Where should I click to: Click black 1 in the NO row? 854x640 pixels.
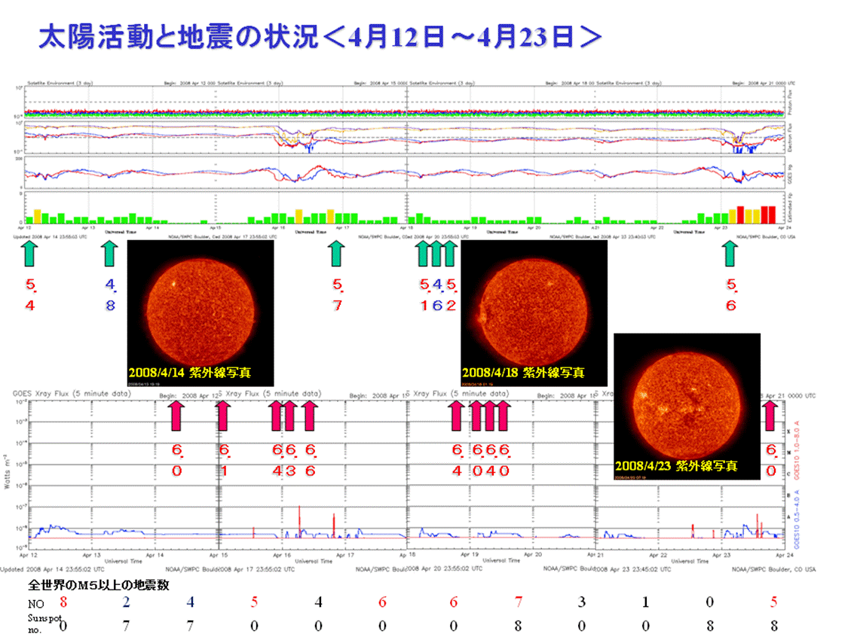pos(645,602)
